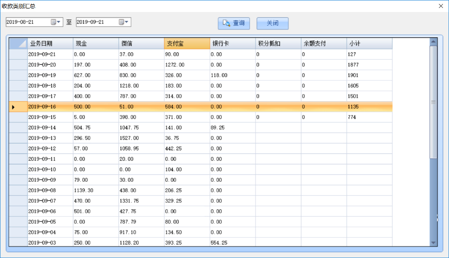Select date cell 2019-09-03

coord(50,243)
